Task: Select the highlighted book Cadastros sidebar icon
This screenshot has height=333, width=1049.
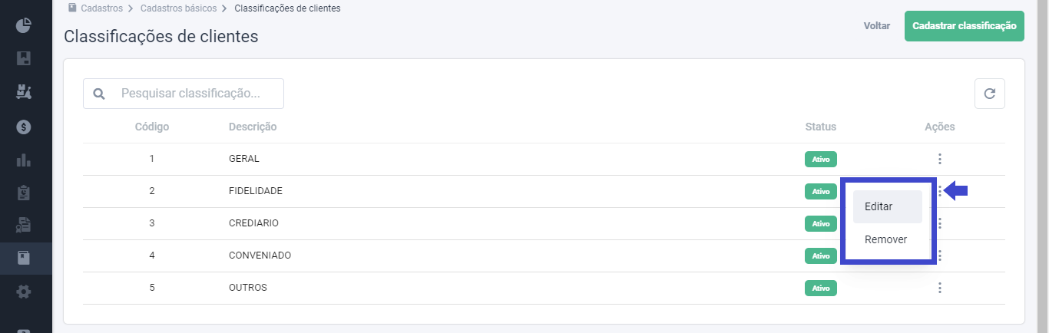Action: [x=23, y=258]
